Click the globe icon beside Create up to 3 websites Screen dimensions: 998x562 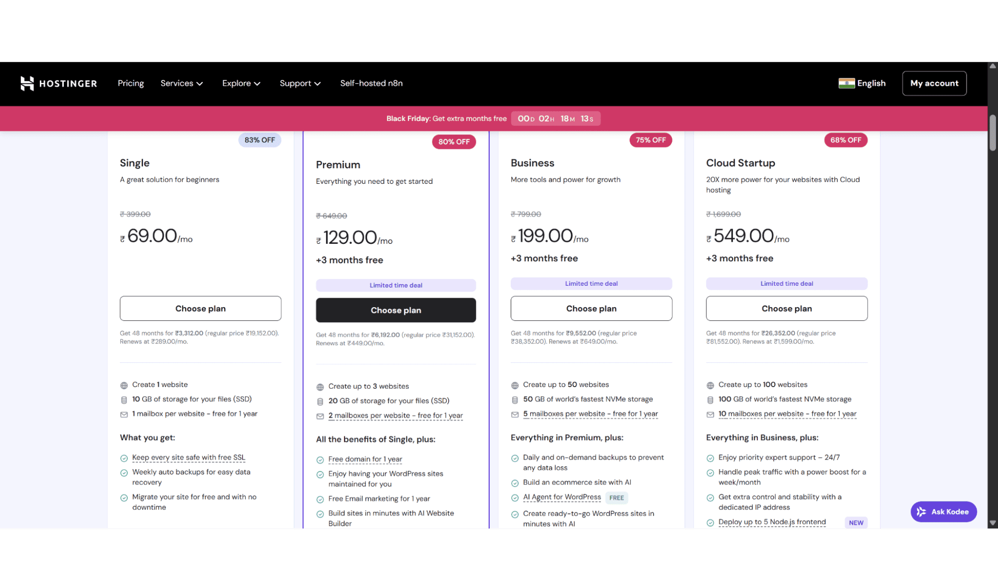coord(320,387)
